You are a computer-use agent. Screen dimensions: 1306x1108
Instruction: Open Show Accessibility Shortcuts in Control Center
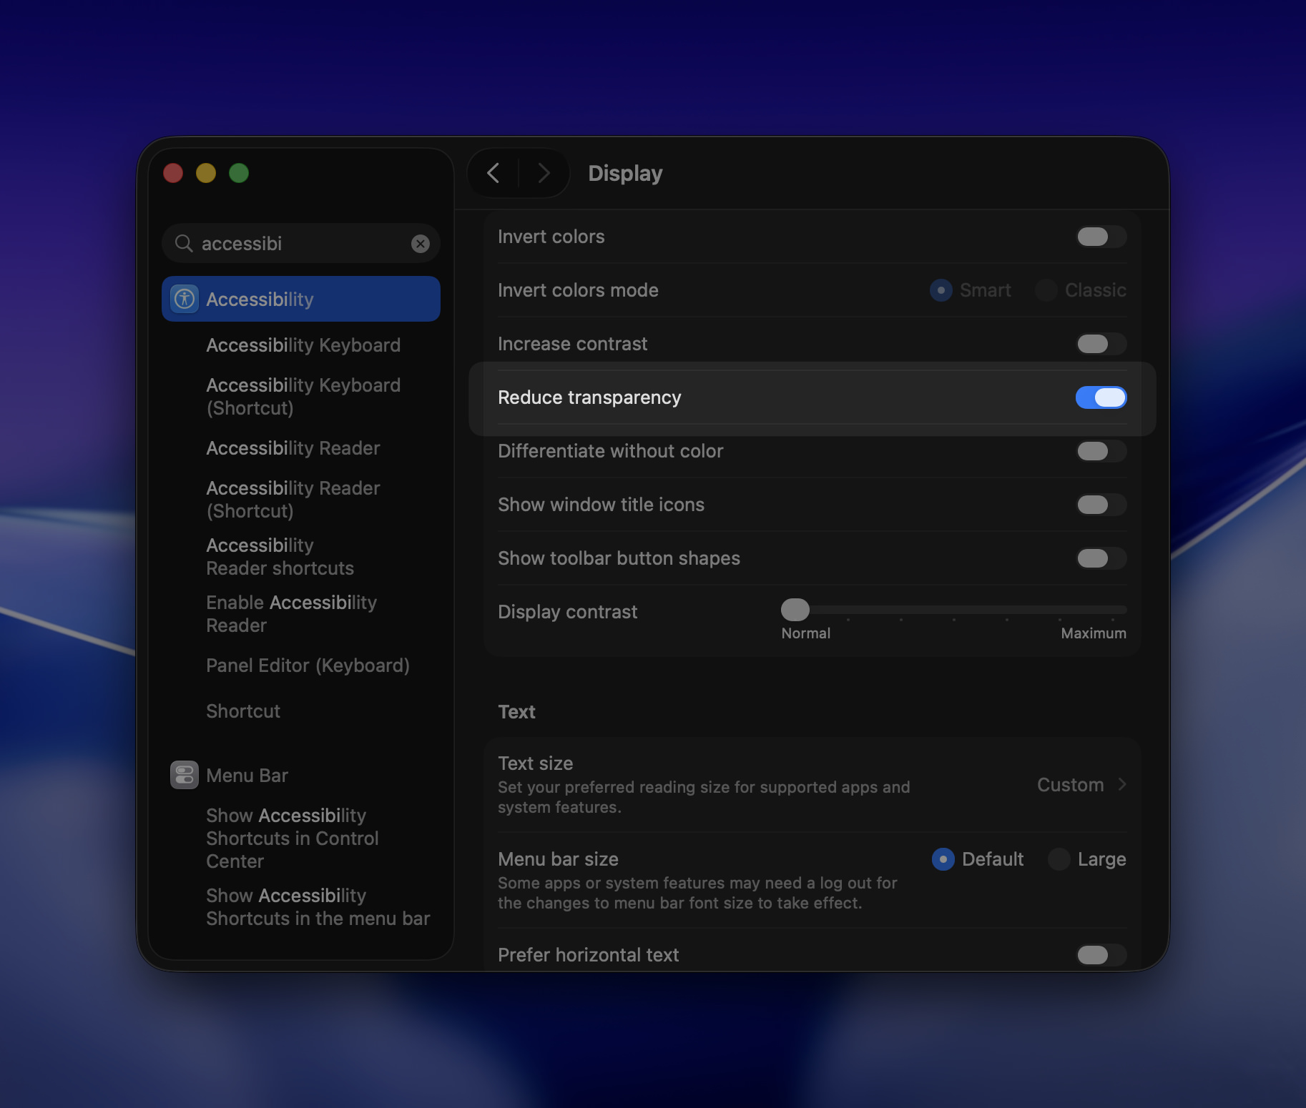(292, 838)
